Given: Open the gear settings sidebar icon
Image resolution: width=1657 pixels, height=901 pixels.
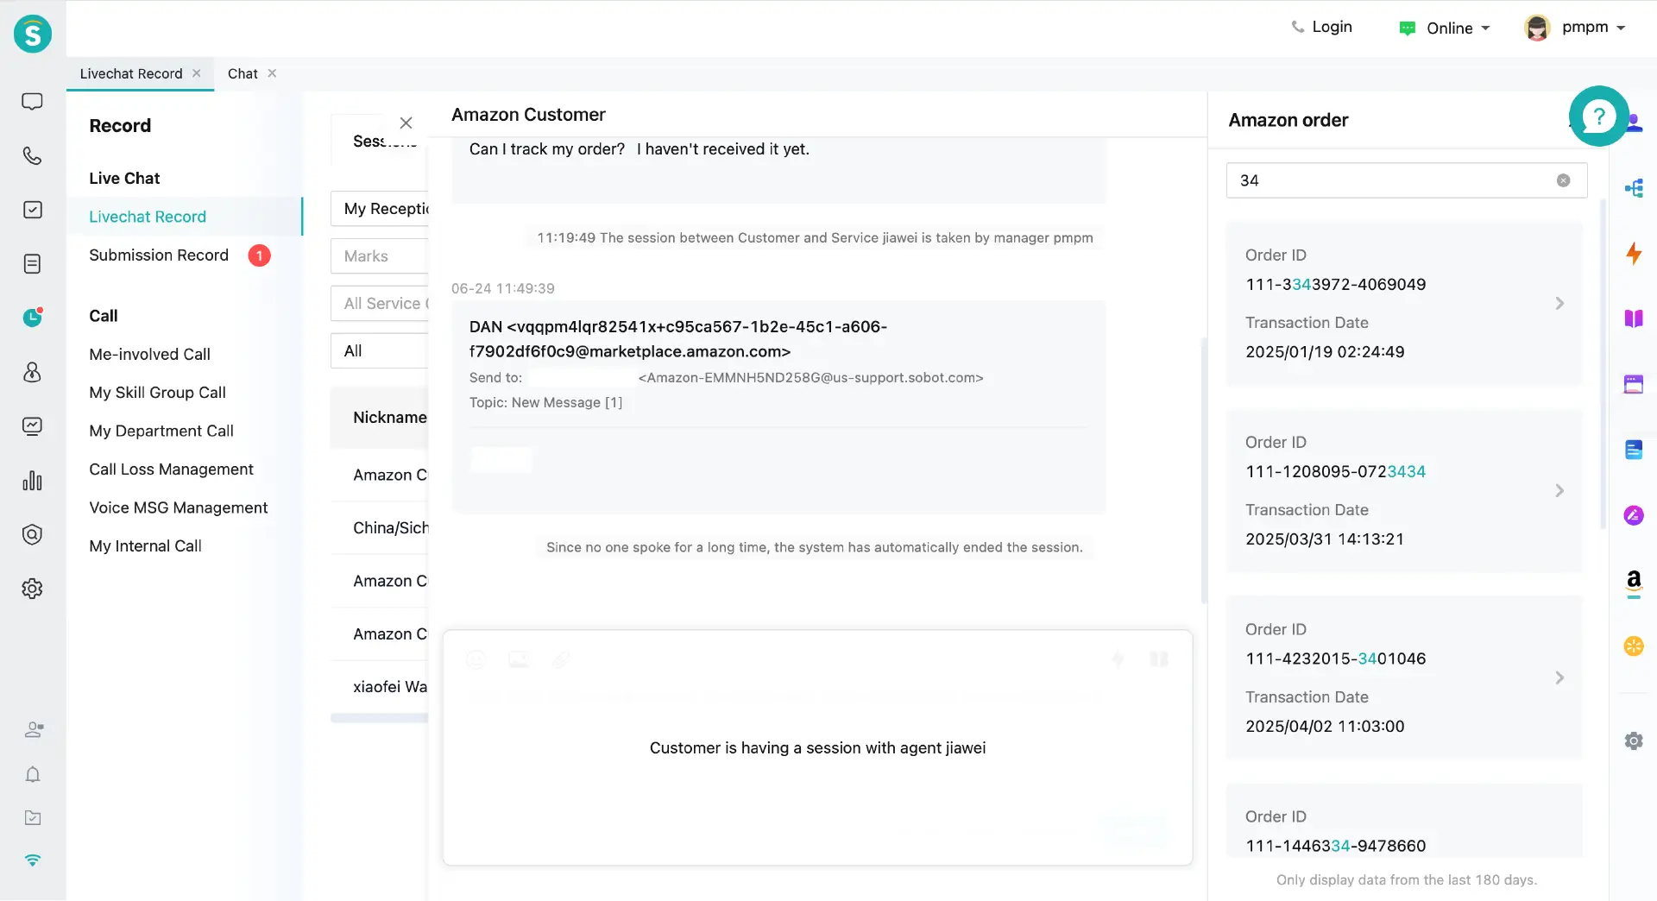Looking at the screenshot, I should tap(33, 589).
